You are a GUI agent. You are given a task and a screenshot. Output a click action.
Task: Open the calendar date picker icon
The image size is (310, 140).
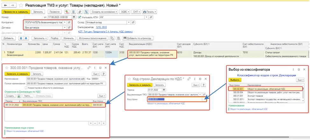[74, 17]
